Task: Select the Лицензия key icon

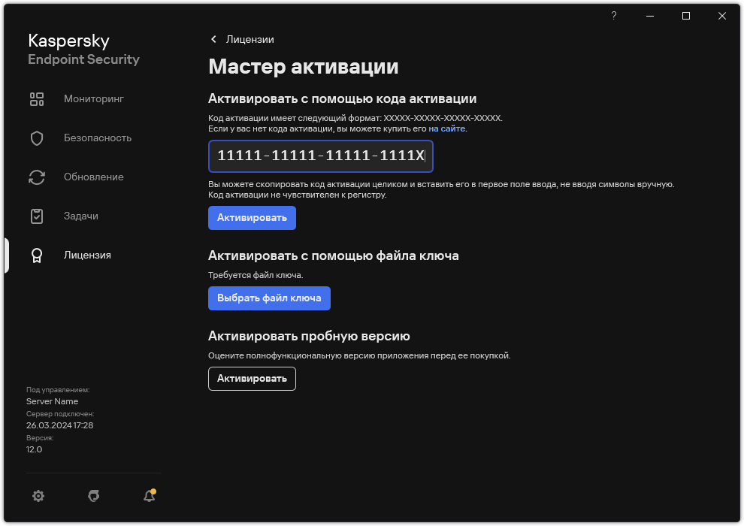Action: [x=37, y=255]
